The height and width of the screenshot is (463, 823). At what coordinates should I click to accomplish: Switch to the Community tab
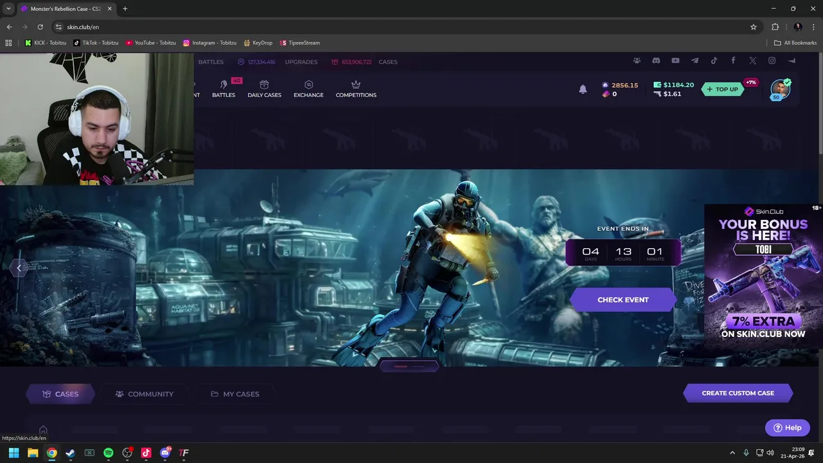click(x=144, y=394)
